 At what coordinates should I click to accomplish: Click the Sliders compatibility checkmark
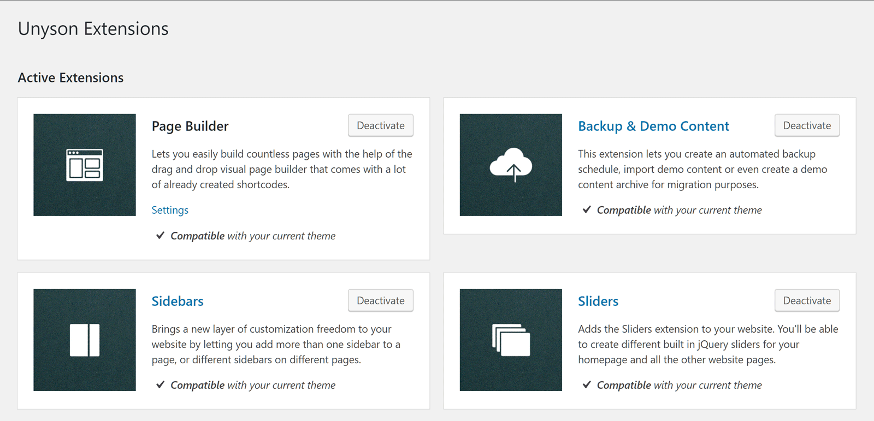[587, 385]
